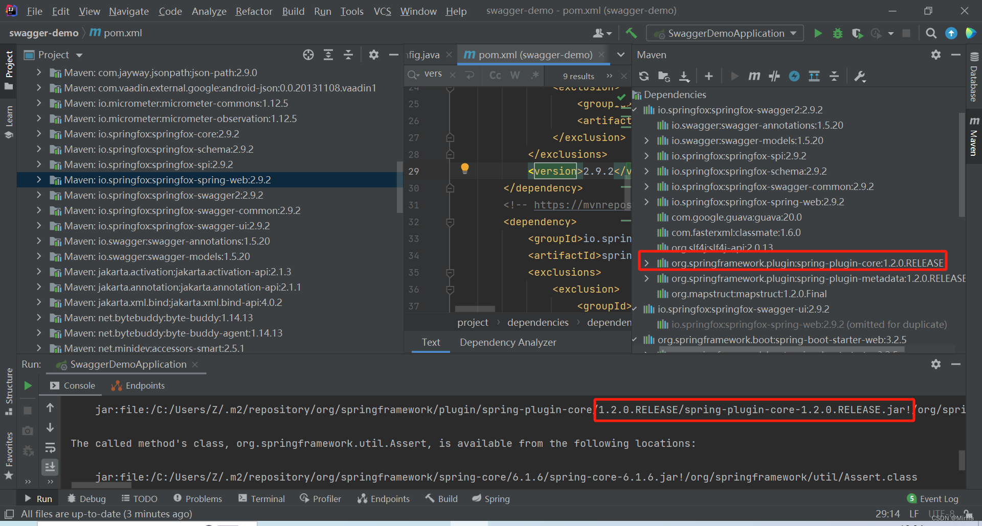
Task: Reload all Maven projects
Action: pos(644,76)
